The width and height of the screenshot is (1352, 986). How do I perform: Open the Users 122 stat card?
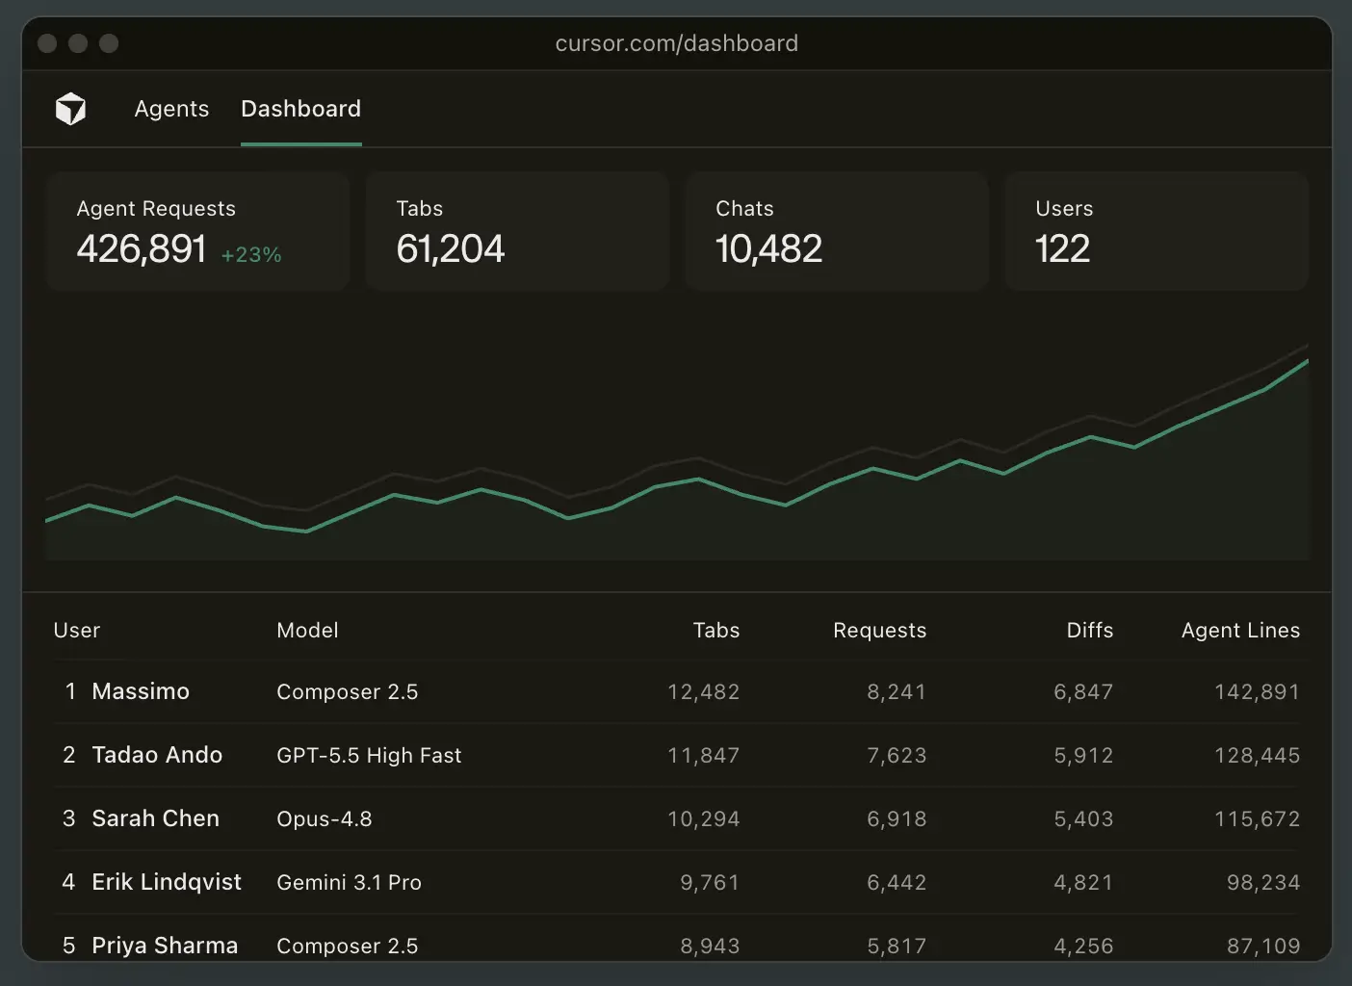pos(1157,231)
